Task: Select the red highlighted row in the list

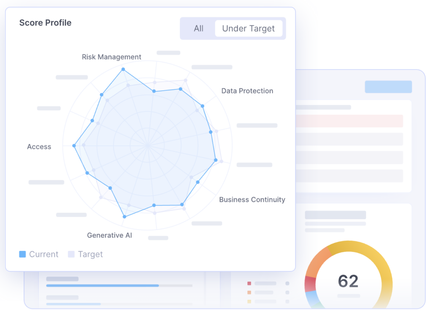Action: tap(348, 121)
